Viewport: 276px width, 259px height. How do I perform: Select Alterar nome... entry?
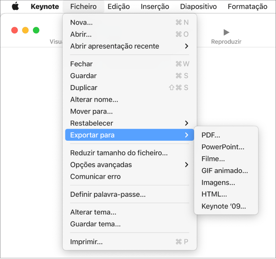(129, 99)
